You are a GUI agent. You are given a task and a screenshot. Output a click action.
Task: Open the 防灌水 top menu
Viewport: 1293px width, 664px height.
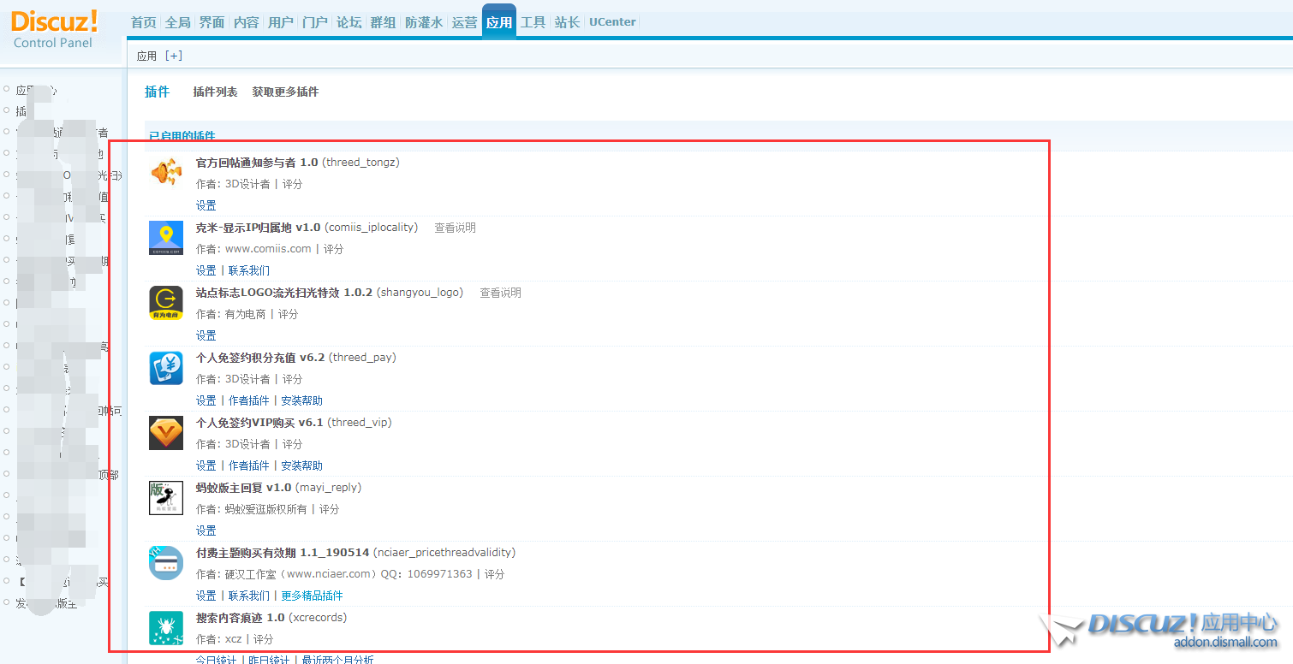coord(424,22)
